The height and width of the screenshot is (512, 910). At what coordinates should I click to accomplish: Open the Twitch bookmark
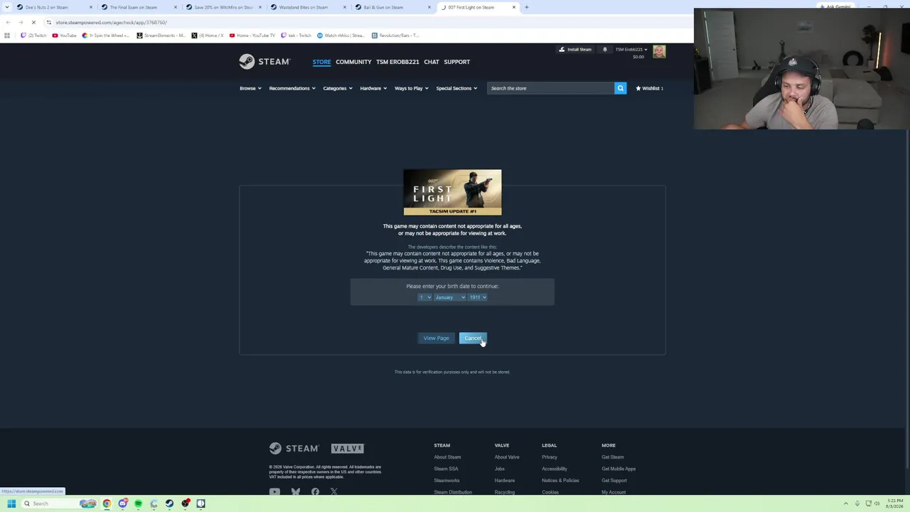(34, 35)
